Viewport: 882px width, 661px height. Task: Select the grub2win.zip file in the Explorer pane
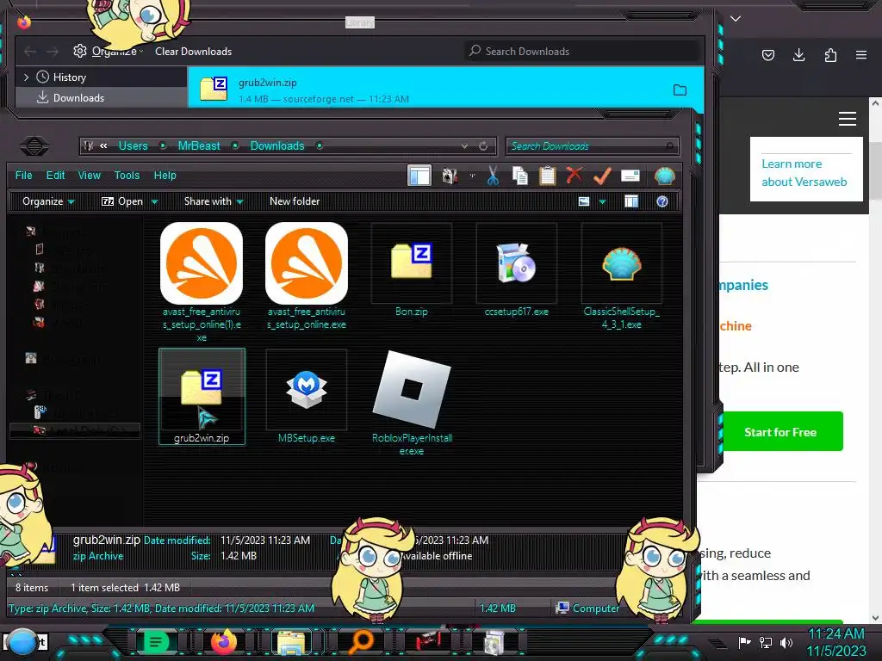[202, 396]
